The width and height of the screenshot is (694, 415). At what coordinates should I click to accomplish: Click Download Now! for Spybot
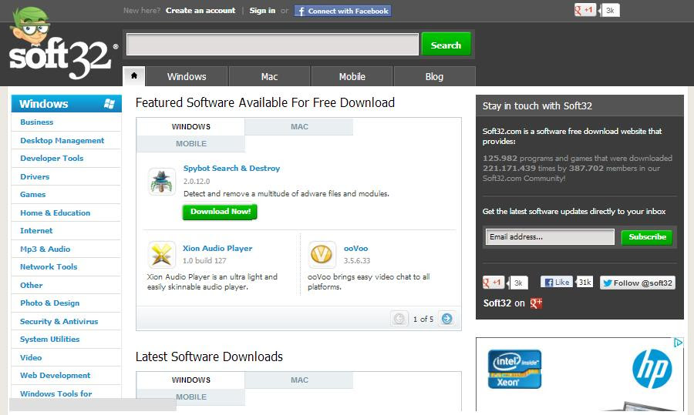(x=220, y=212)
